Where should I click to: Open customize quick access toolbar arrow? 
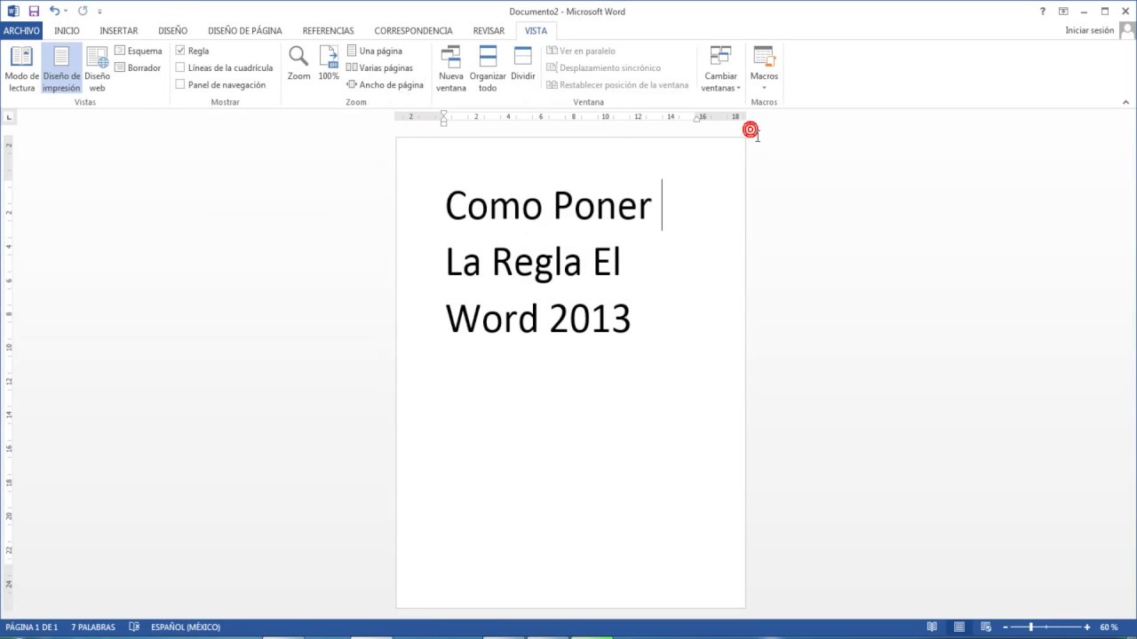click(99, 12)
